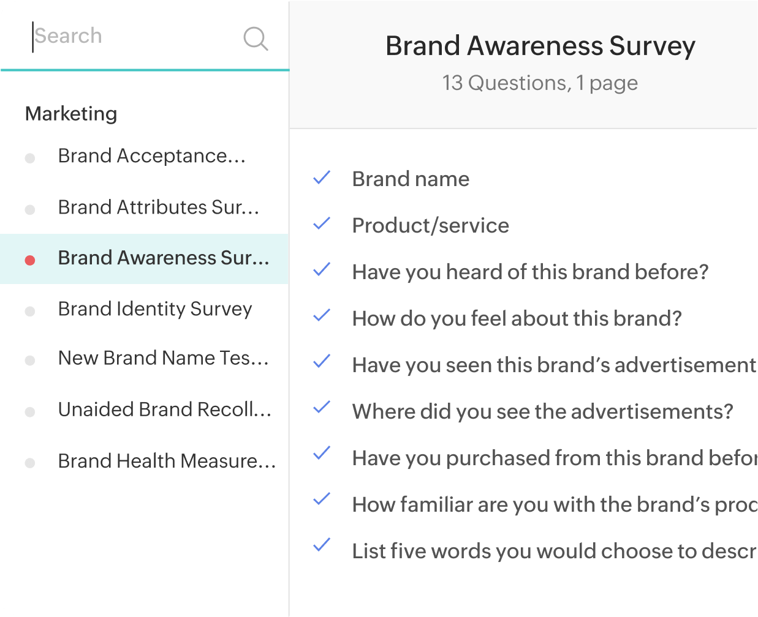The image size is (758, 617).
Task: Uncheck the 'Have you heard of this brand' question
Action: (322, 270)
